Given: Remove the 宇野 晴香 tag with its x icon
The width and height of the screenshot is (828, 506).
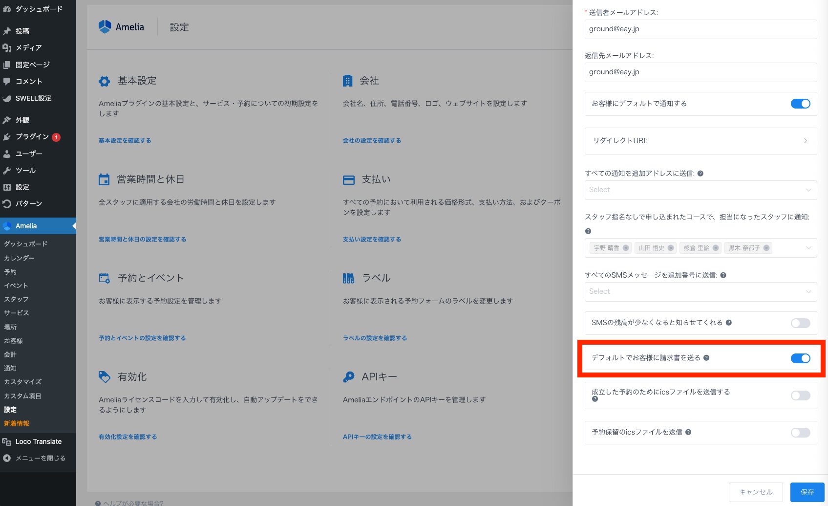Looking at the screenshot, I should (626, 248).
